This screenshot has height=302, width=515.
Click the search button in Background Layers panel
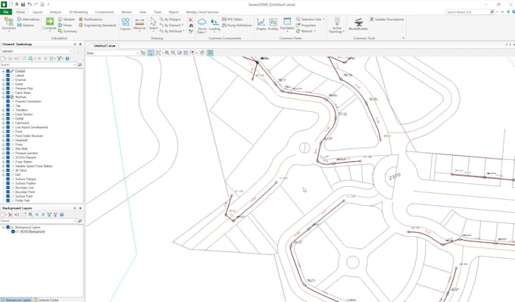point(80,221)
